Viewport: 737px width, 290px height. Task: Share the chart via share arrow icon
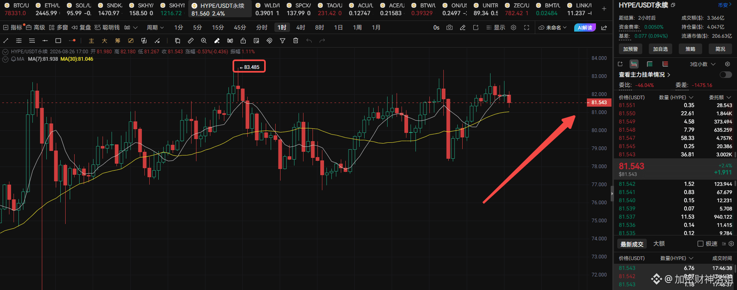click(604, 27)
